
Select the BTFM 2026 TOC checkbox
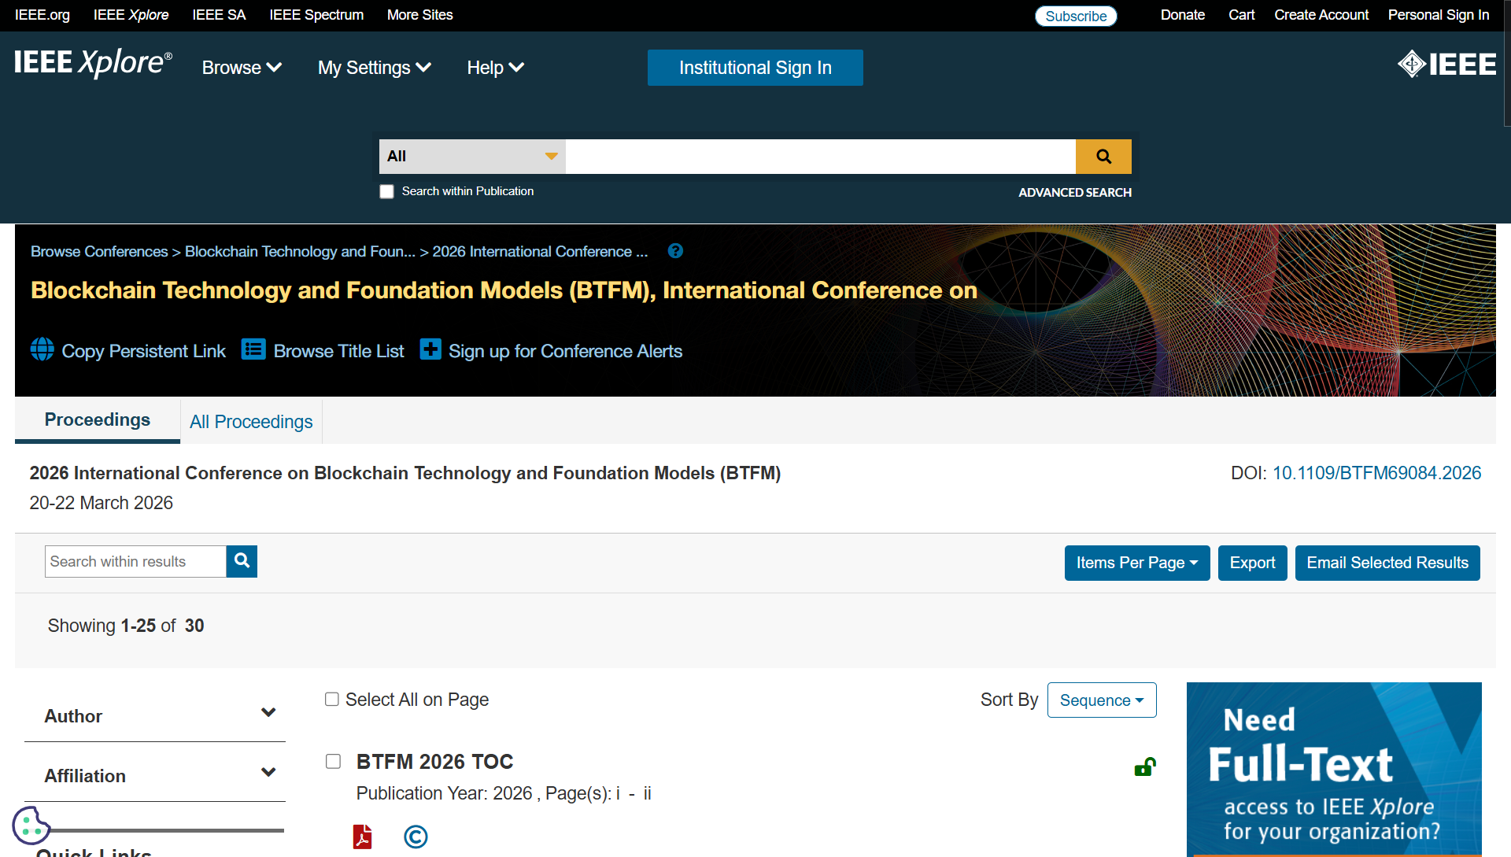click(x=334, y=761)
